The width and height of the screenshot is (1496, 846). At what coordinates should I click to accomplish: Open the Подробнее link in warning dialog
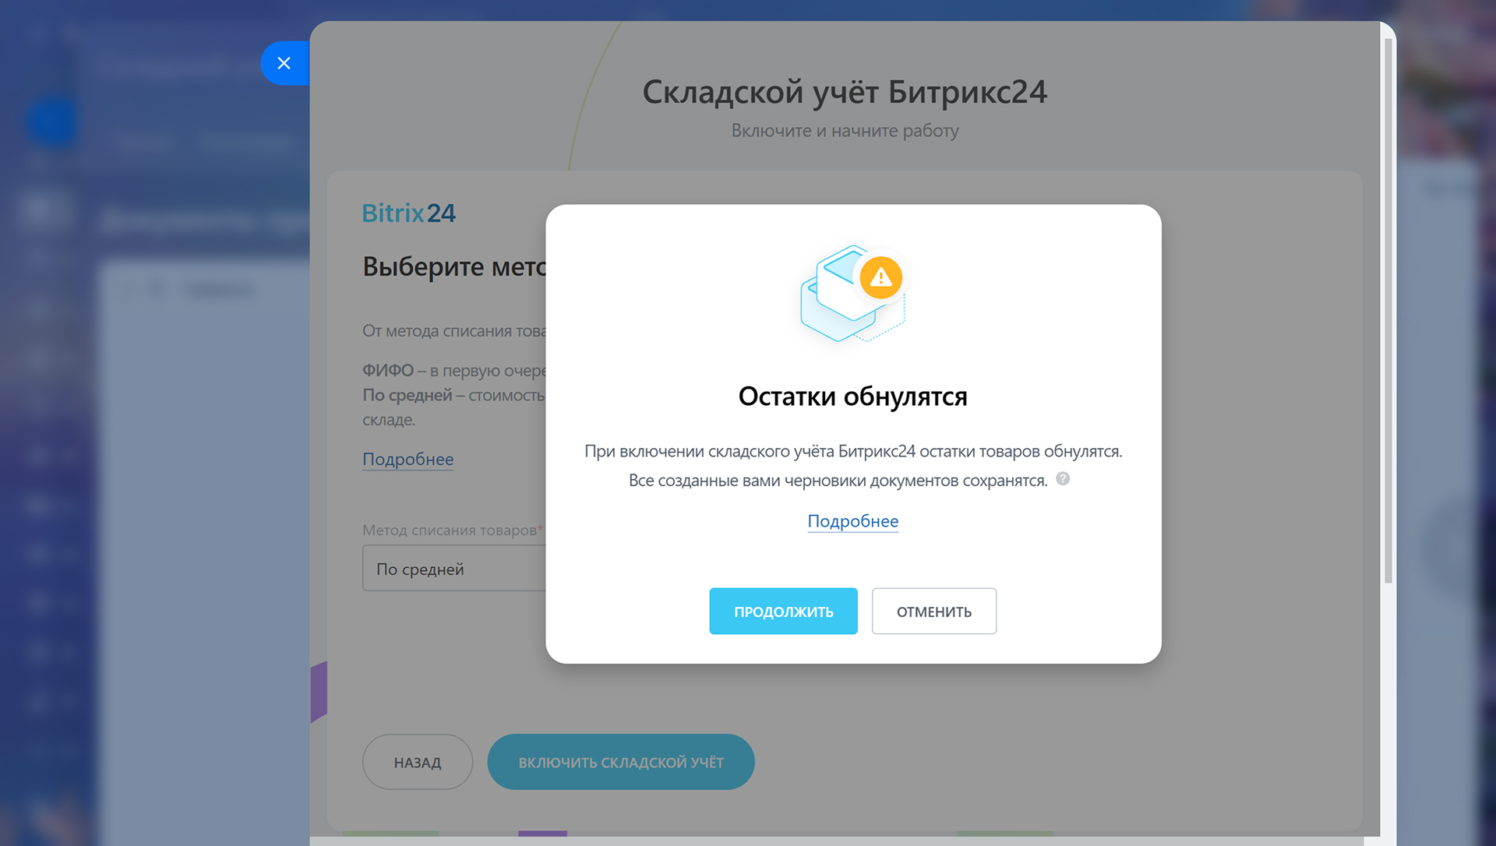(852, 520)
